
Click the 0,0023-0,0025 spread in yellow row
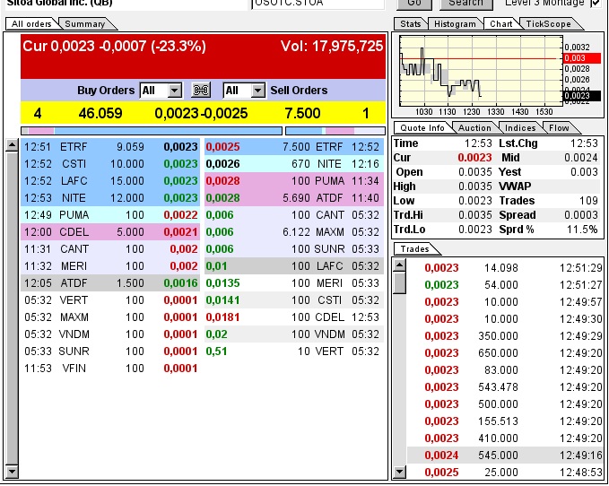click(x=201, y=113)
